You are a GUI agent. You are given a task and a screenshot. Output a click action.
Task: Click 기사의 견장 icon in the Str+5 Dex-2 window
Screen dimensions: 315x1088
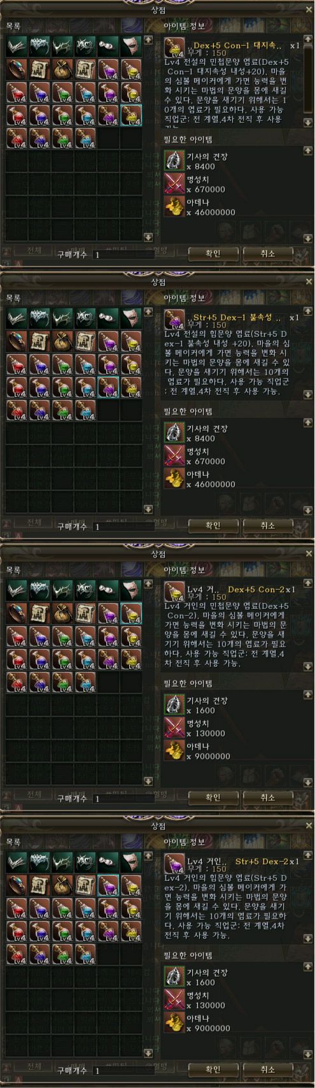pyautogui.click(x=173, y=975)
